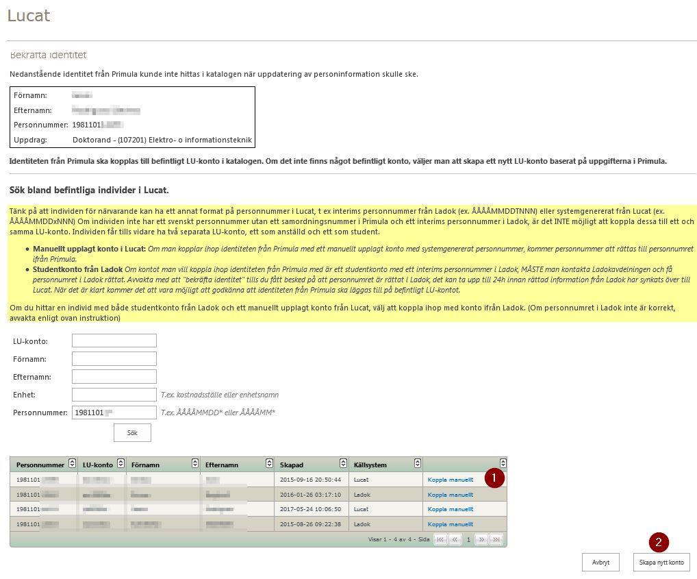Click Ladok in the 2016-01-26 row
Screen dimensions: 697x579
[x=362, y=495]
